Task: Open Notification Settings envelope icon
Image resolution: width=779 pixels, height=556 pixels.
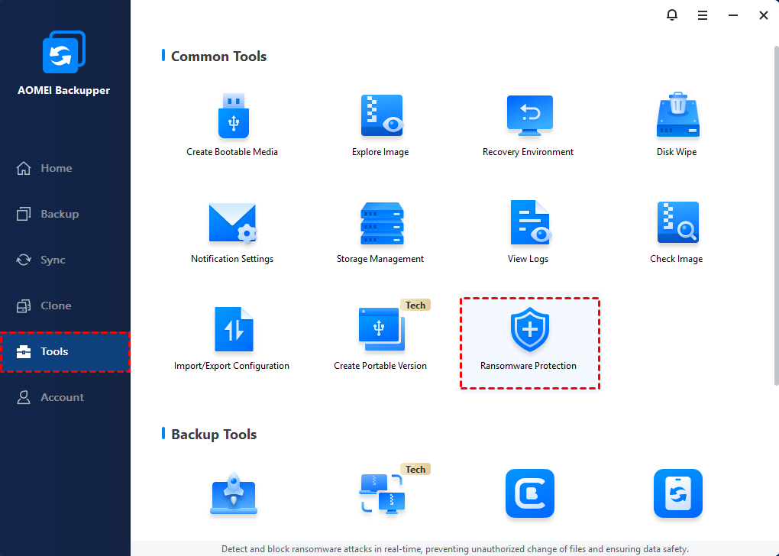Action: click(232, 224)
